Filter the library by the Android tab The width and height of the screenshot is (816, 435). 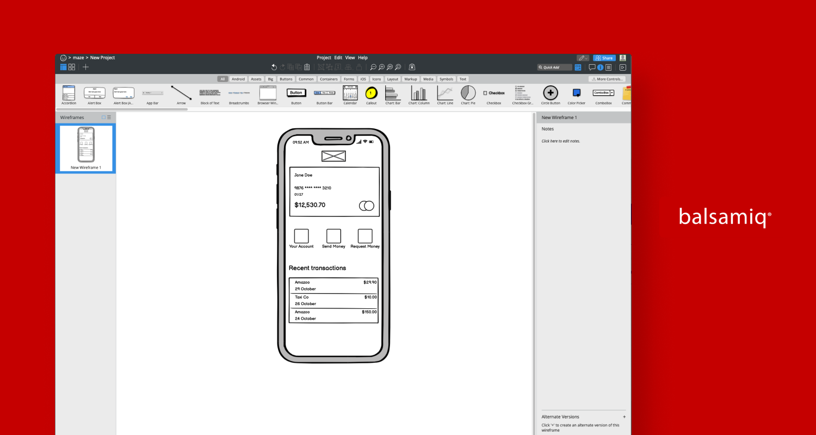[x=238, y=79]
